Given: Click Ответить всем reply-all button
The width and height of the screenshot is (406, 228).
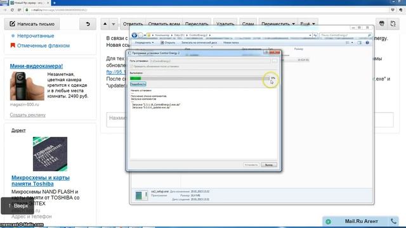Looking at the screenshot, I should pos(164,24).
